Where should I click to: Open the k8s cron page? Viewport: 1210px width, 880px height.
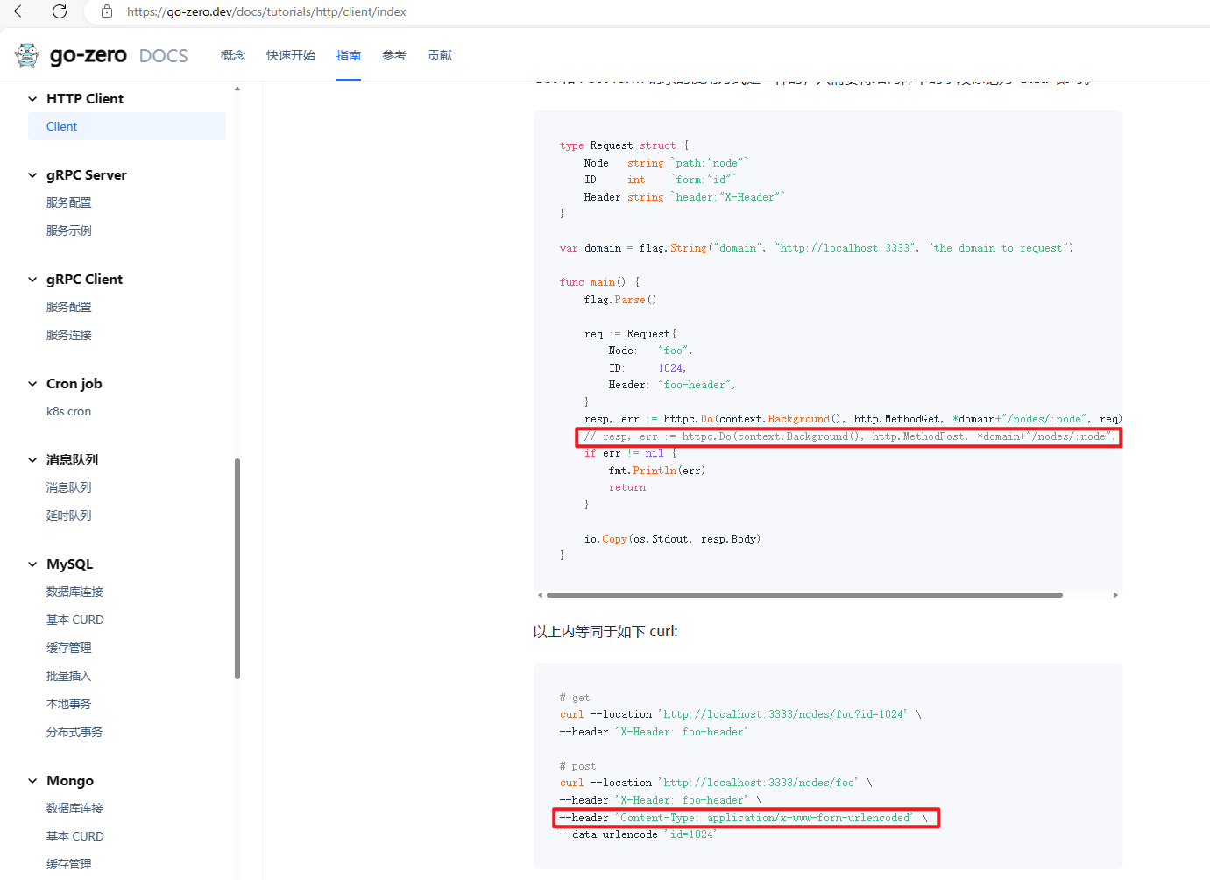[68, 411]
